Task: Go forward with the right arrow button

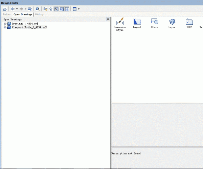Action: (x=21, y=9)
